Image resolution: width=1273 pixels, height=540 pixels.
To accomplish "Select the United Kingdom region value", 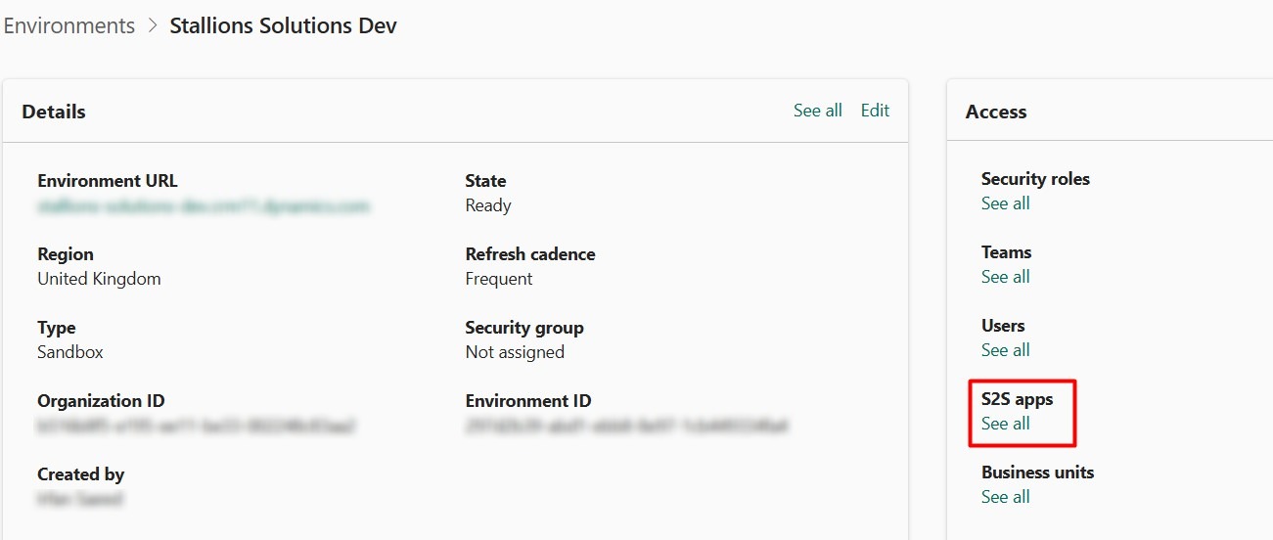I will click(99, 279).
